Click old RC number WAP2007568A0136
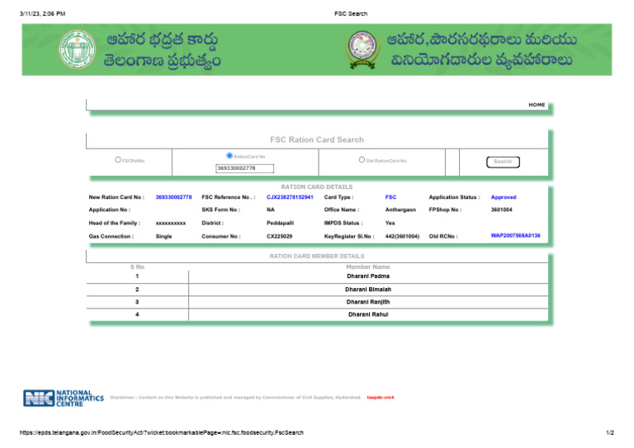The height and width of the screenshot is (448, 634). tap(515, 235)
